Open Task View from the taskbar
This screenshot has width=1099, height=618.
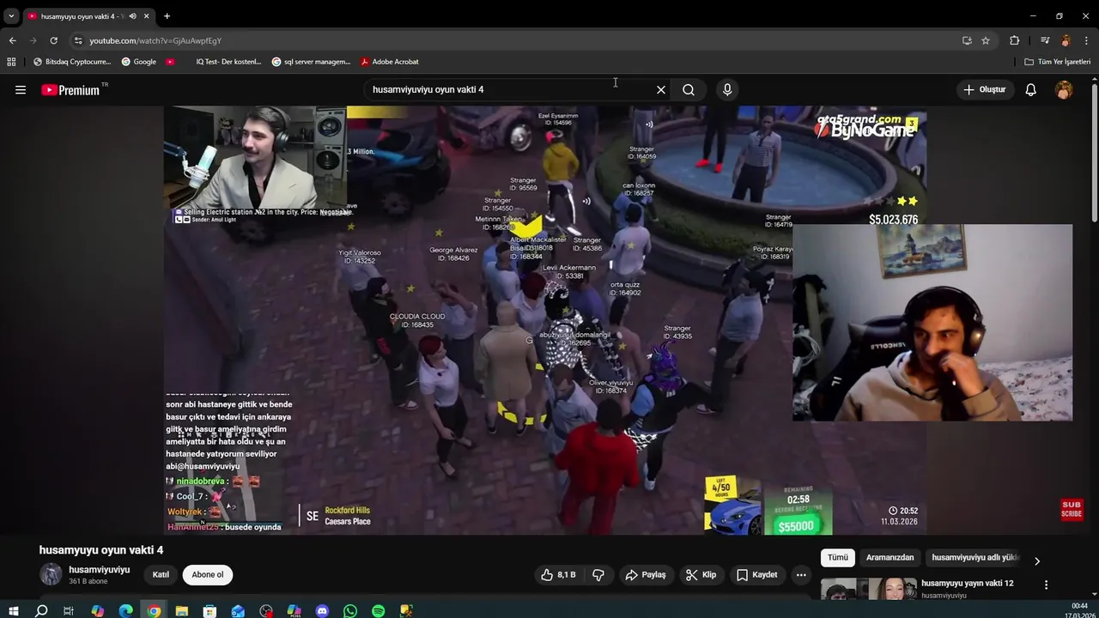[x=69, y=611]
